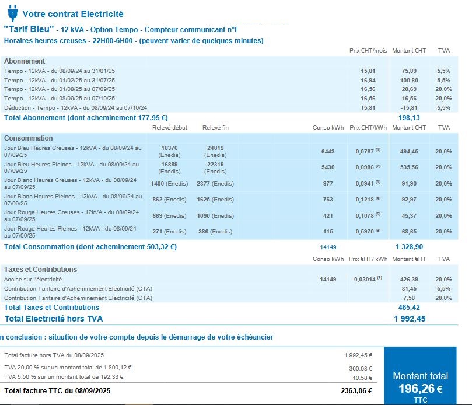Click the electric plug icon beside the contract title

12,12
